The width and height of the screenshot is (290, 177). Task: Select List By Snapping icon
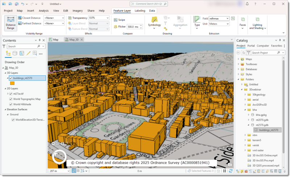point(34,53)
